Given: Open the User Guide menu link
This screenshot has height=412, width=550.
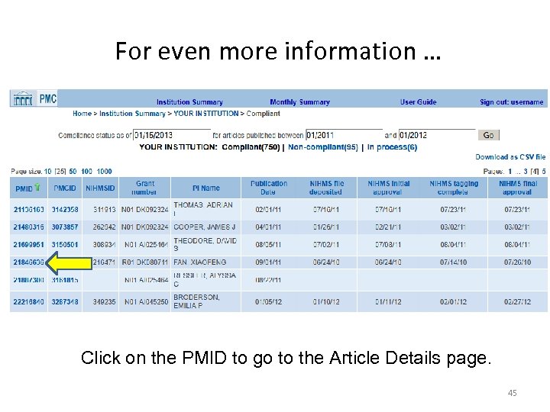Looking at the screenshot, I should click(419, 102).
